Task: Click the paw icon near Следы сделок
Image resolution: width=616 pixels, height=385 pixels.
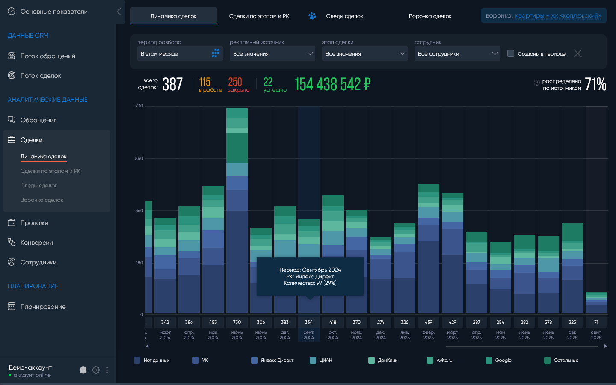Action: tap(312, 16)
